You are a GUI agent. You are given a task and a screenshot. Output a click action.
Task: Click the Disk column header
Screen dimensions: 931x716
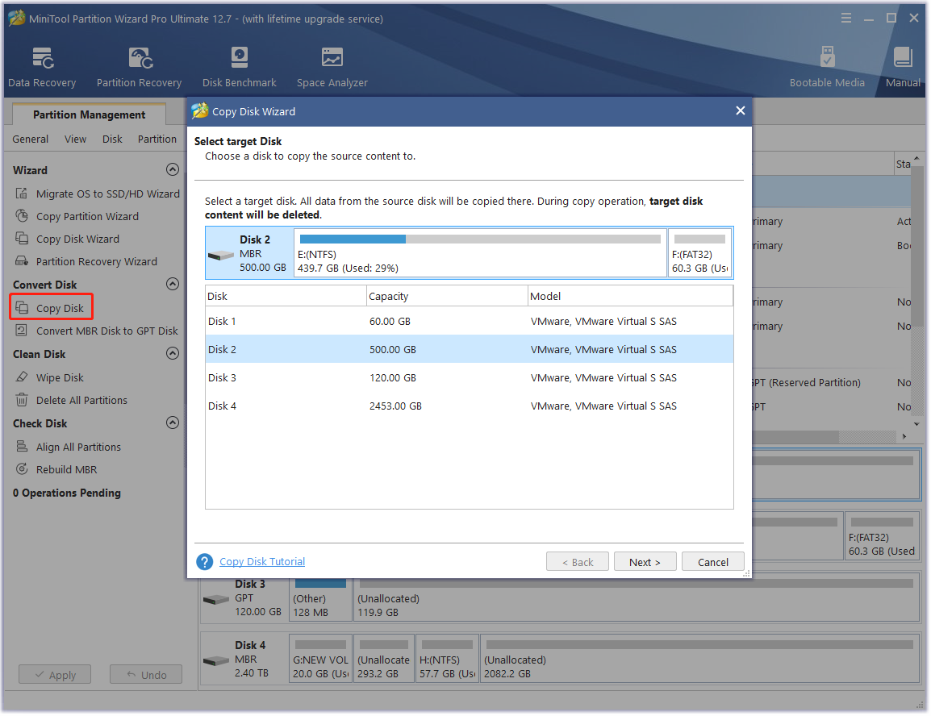click(x=286, y=296)
